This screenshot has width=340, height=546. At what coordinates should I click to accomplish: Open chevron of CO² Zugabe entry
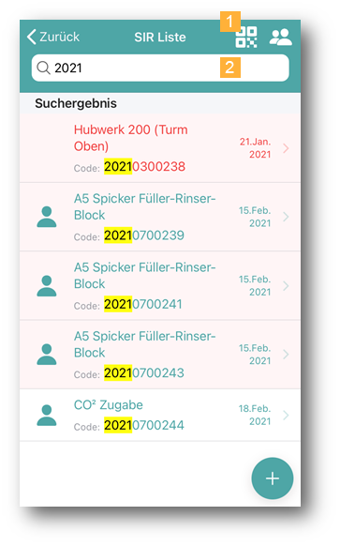point(286,415)
